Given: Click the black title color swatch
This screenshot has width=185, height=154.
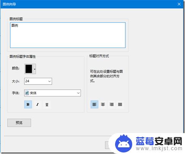Looking at the screenshot, I should pyautogui.click(x=29, y=69).
